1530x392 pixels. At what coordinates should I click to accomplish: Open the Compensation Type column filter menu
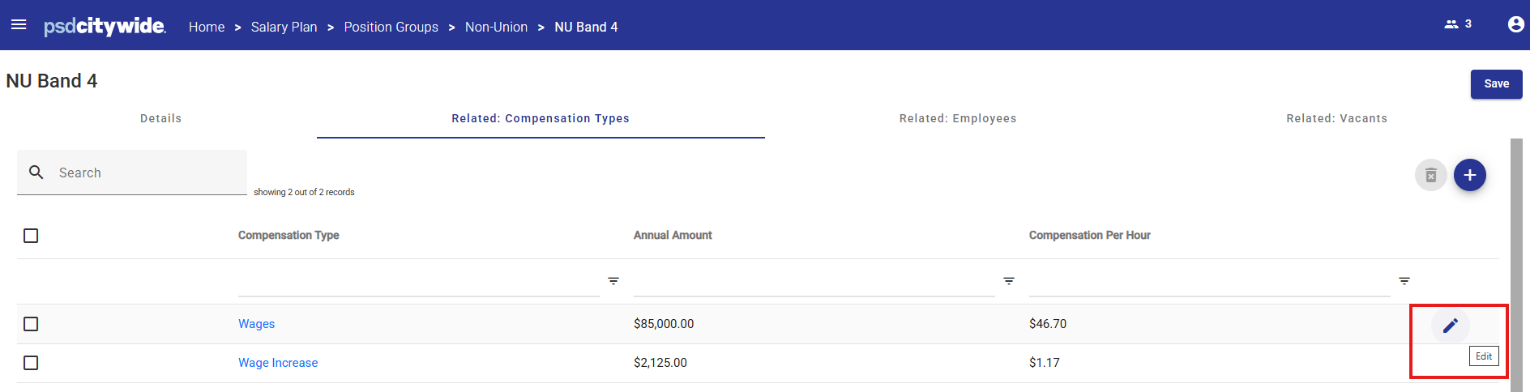(613, 281)
